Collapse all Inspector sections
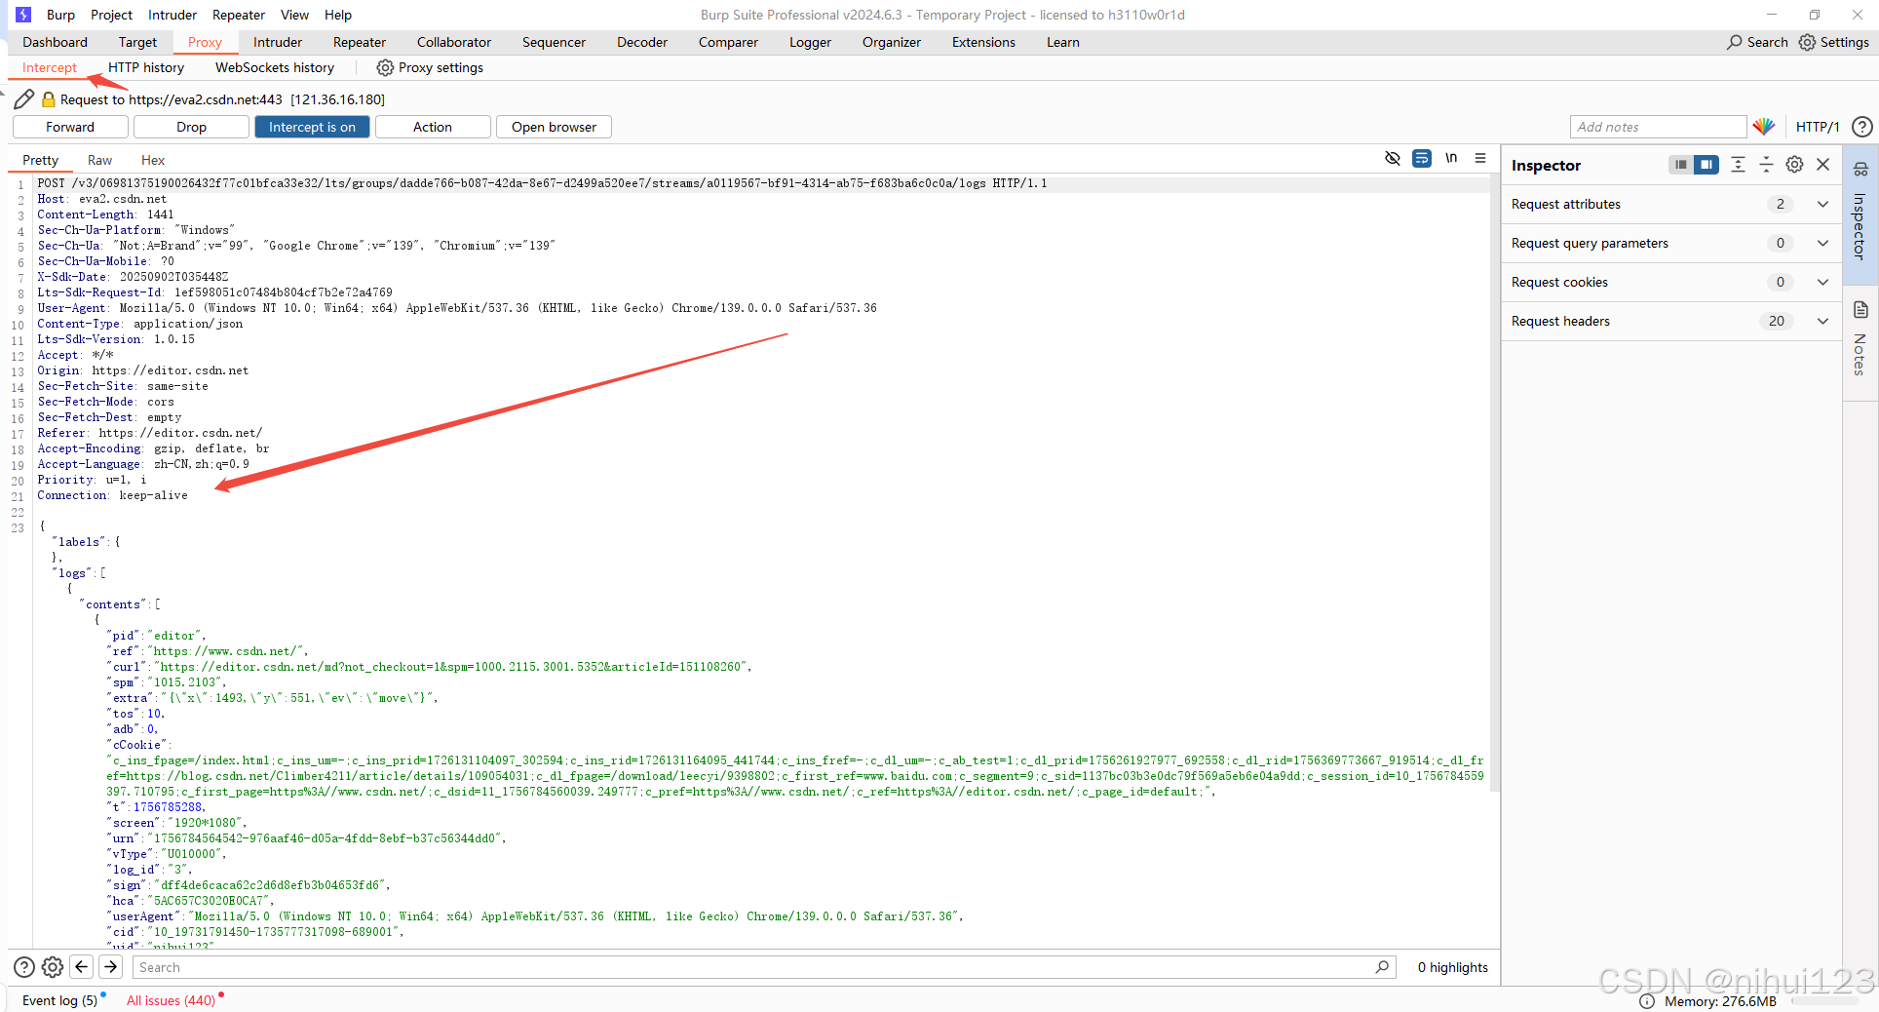Image resolution: width=1879 pixels, height=1012 pixels. tap(1766, 165)
